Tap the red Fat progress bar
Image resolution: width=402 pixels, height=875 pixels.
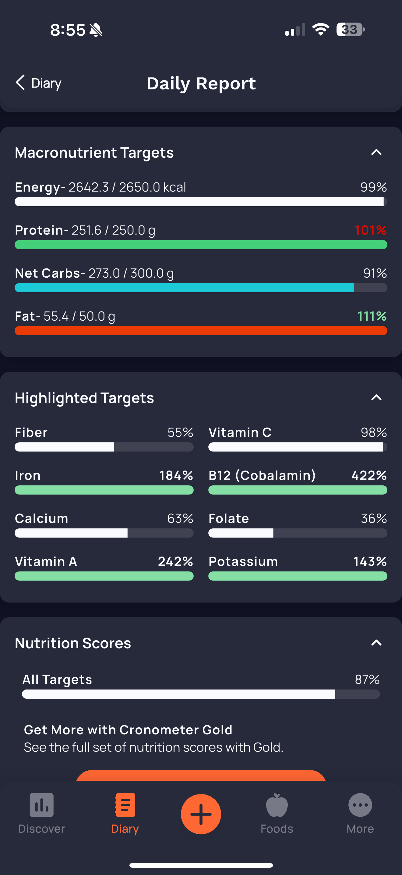[201, 331]
